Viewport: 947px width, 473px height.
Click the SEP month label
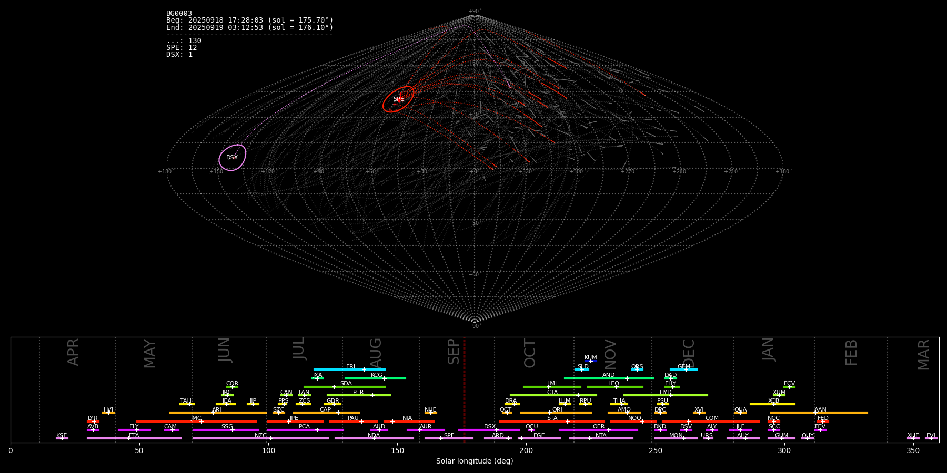tap(454, 352)
